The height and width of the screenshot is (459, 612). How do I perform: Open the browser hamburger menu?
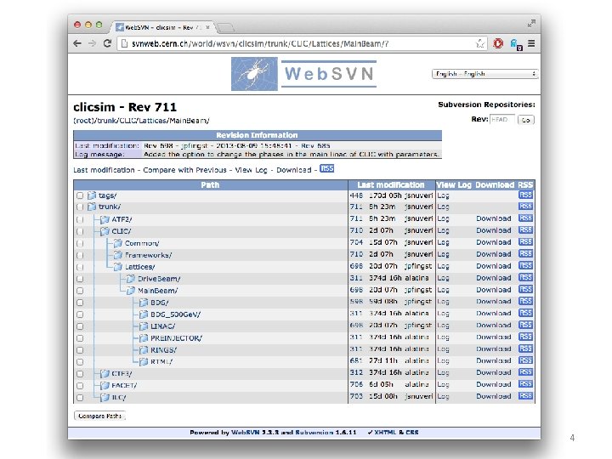coord(531,43)
